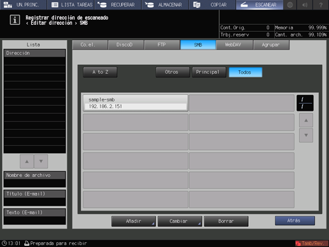Switch to COPIAR mode
The image size is (329, 247).
pyautogui.click(x=213, y=4)
